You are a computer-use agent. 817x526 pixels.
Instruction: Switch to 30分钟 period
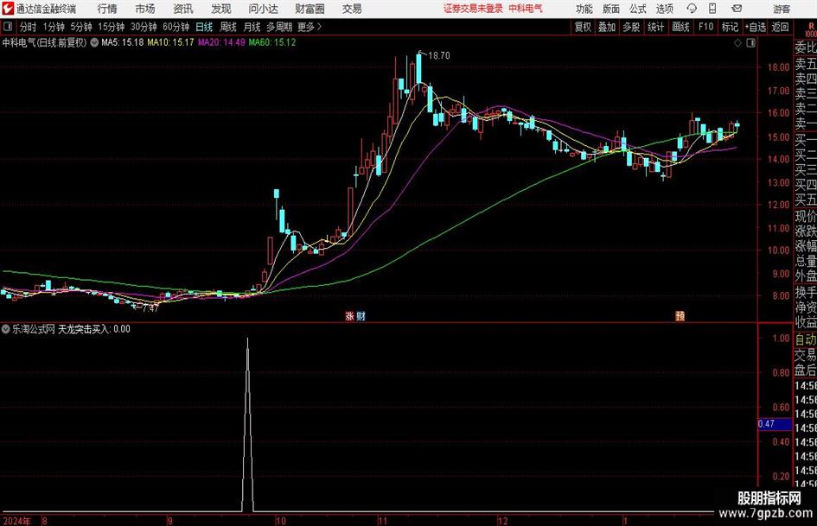click(144, 27)
